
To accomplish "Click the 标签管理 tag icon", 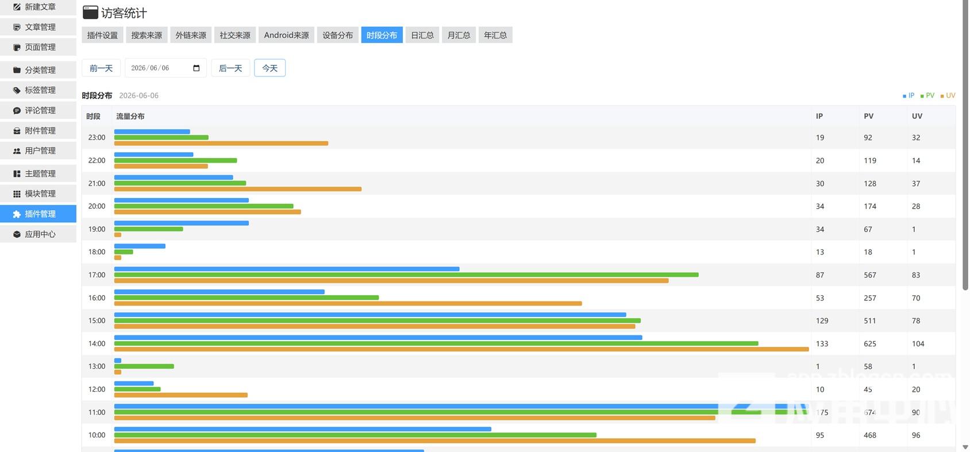I will pos(17,90).
